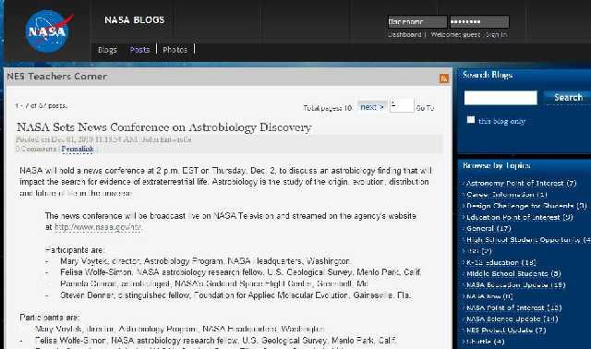The height and width of the screenshot is (349, 591).
Task: Open the post Permalink
Action: coord(78,149)
